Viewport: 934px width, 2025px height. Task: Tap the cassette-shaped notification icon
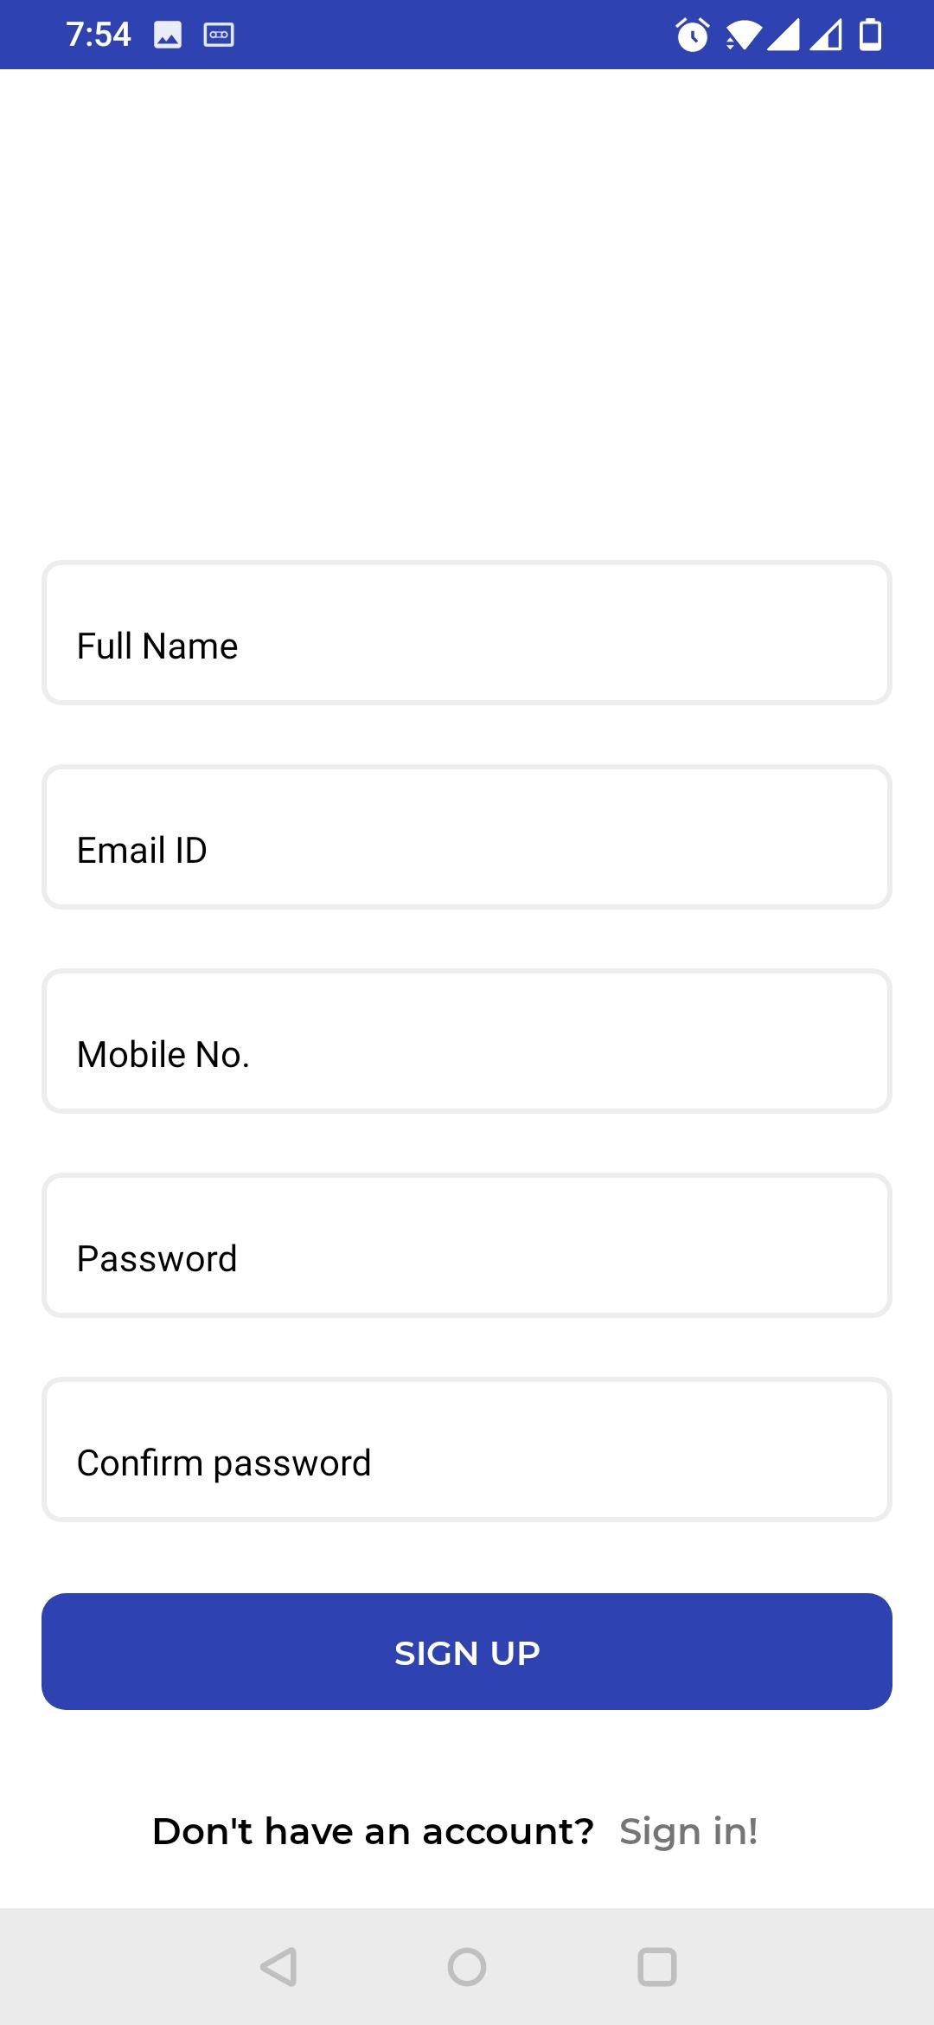219,35
